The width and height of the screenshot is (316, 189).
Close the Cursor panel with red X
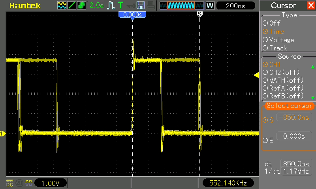[x=311, y=6]
